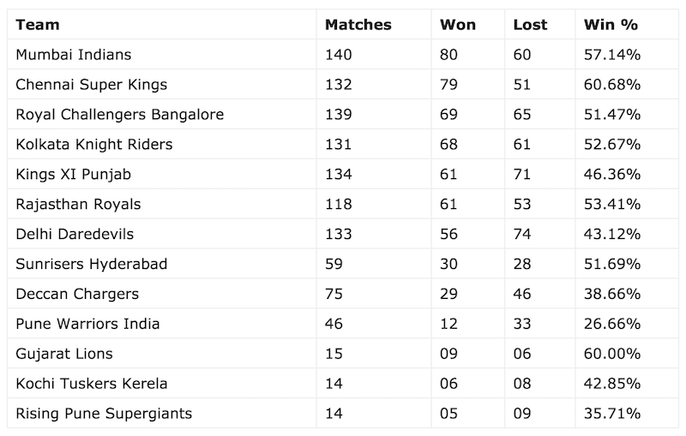Select the Gujarat Lions team cell

click(64, 355)
